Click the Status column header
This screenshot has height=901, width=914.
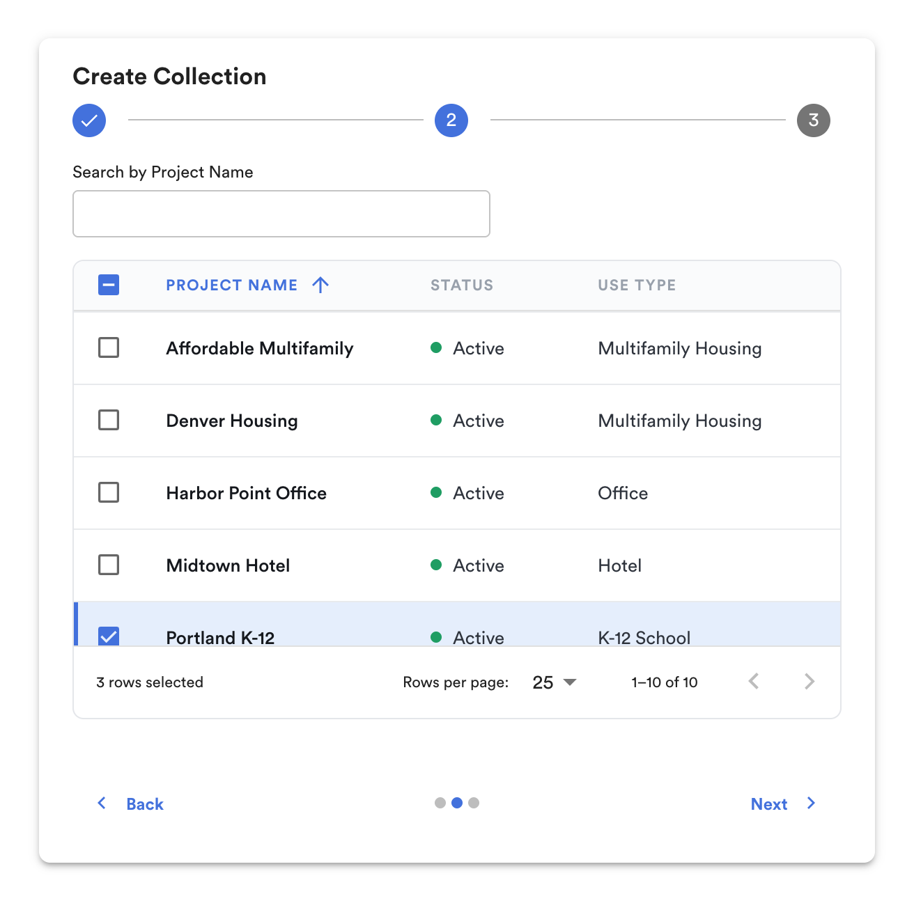coord(462,285)
